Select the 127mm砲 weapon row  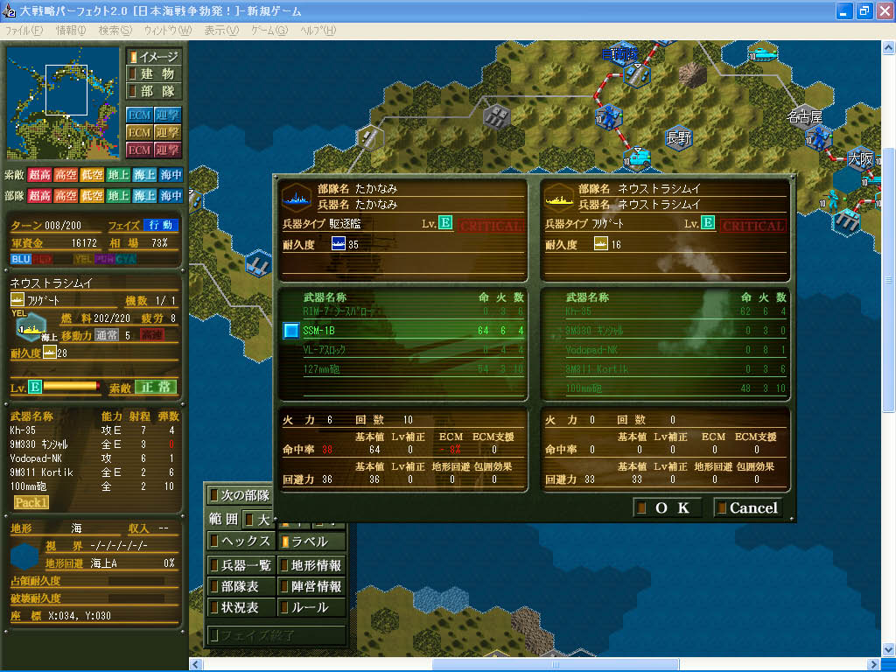(x=413, y=369)
